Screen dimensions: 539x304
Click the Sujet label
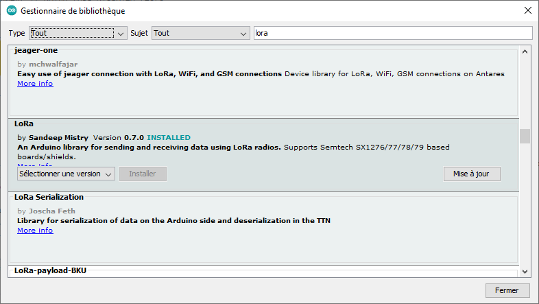[139, 33]
